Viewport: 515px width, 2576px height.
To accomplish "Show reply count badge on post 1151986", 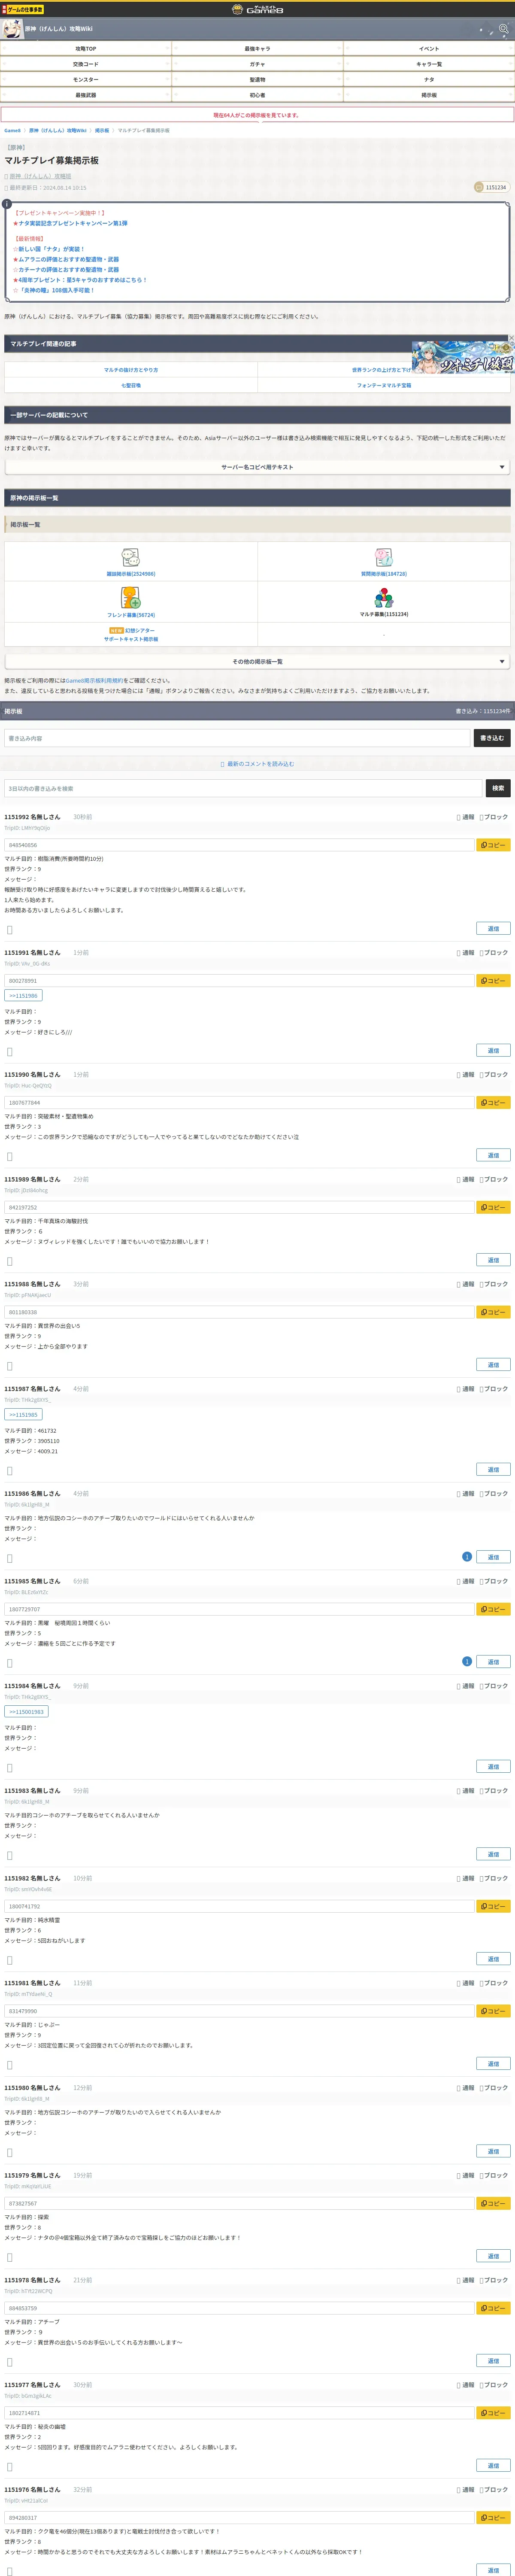I will 467,1557.
